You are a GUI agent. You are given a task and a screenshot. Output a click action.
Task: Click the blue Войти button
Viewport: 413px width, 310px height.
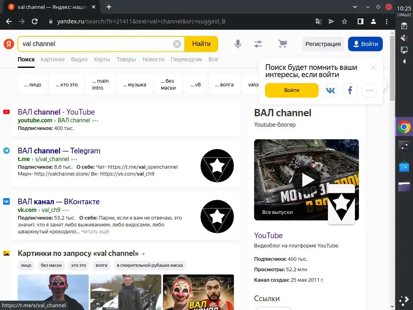pos(365,44)
